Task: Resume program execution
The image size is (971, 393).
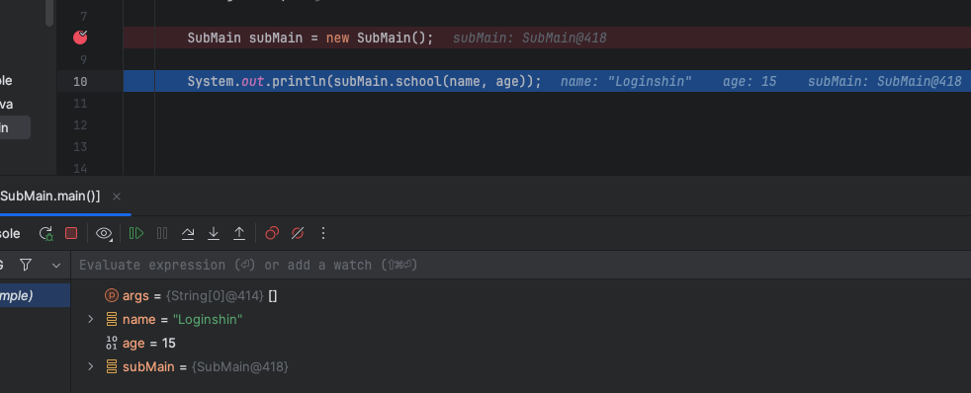Action: coord(136,233)
